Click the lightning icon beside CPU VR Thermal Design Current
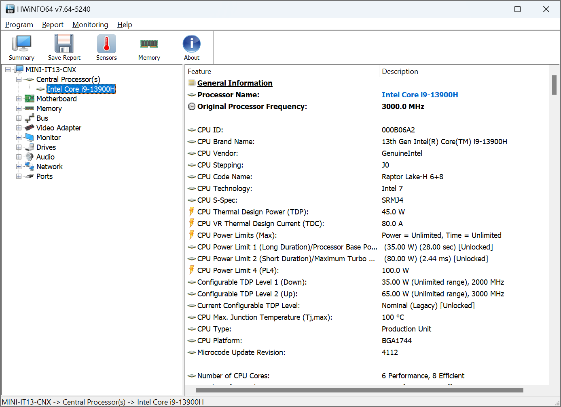The height and width of the screenshot is (407, 561). point(192,223)
